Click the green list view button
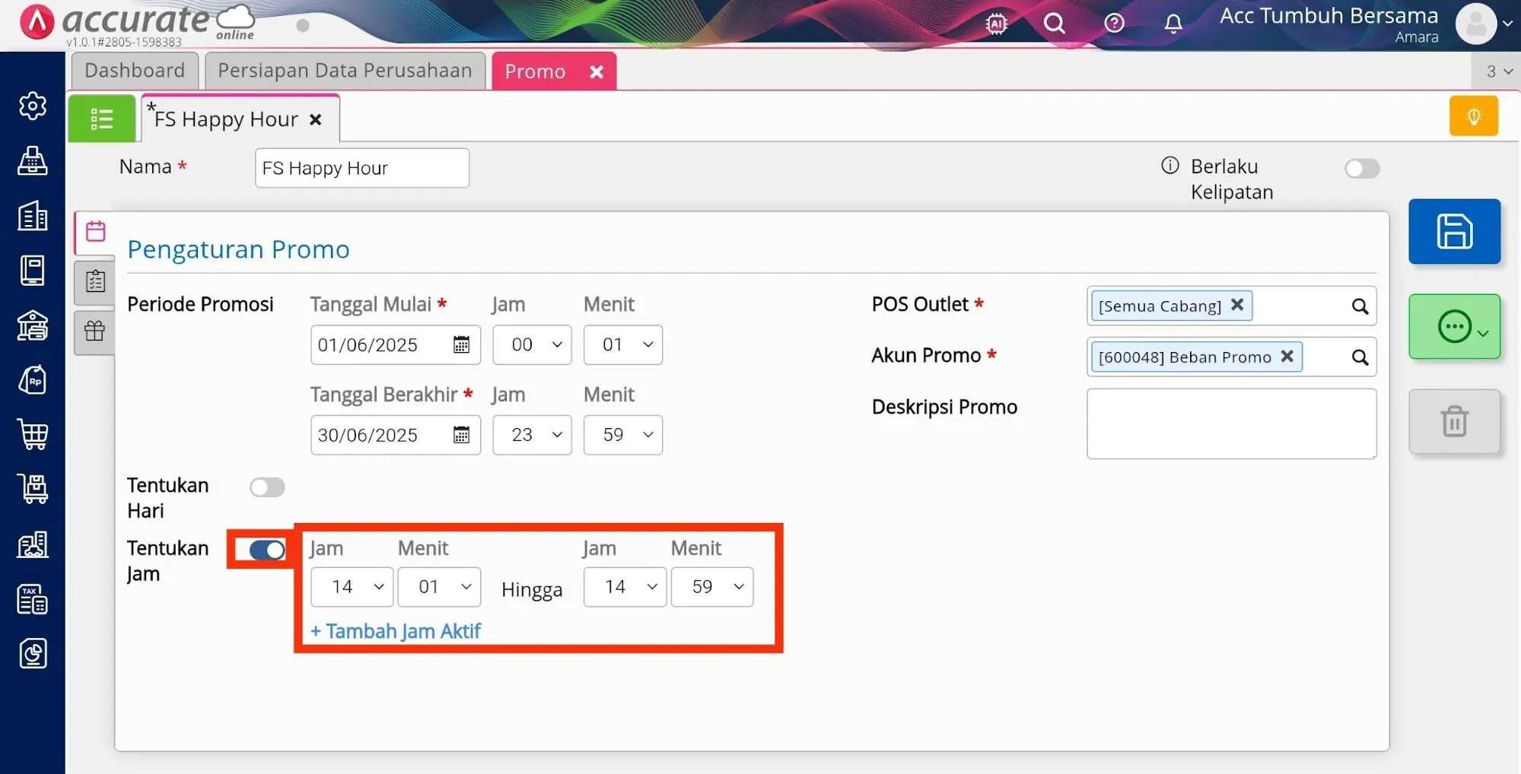1521x774 pixels. 102,119
